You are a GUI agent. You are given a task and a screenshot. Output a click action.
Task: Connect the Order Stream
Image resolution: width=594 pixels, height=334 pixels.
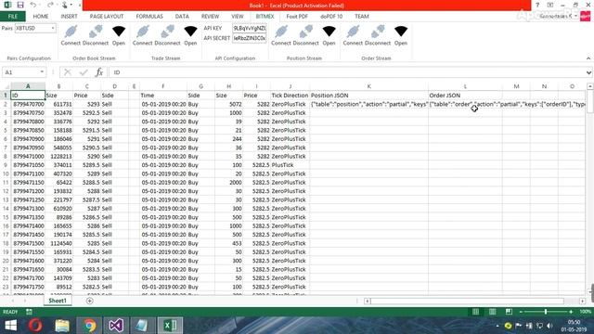(353, 35)
